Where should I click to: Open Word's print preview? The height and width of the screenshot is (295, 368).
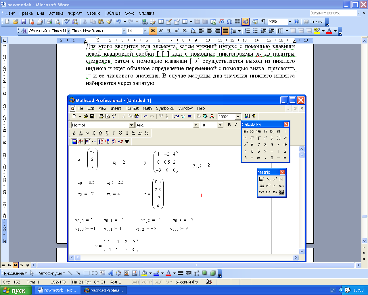pyautogui.click(x=57, y=22)
